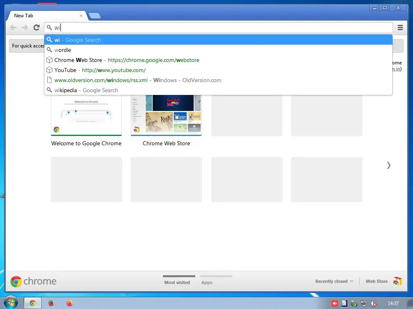Open the Welcome to Google Chrome thumbnail
The height and width of the screenshot is (309, 413).
[86, 115]
